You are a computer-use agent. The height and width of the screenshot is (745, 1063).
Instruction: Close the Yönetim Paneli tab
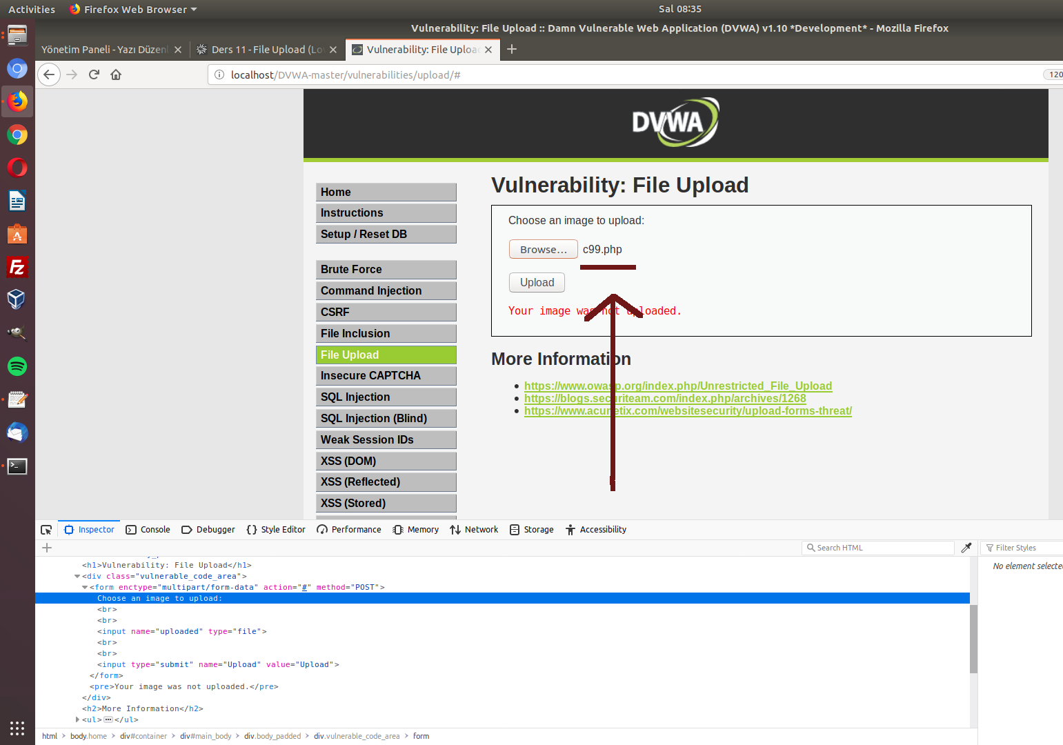178,50
